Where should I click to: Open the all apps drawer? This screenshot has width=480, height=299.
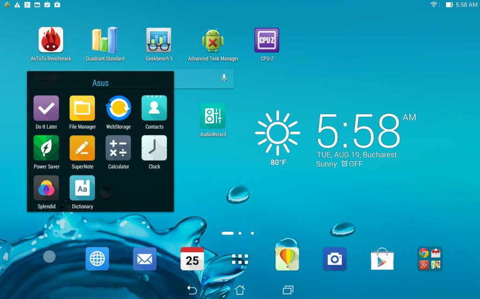240,259
